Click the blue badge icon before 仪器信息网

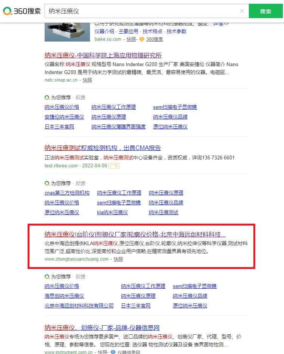113,352
